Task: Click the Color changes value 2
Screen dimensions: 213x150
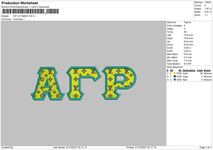Action: click(x=185, y=25)
